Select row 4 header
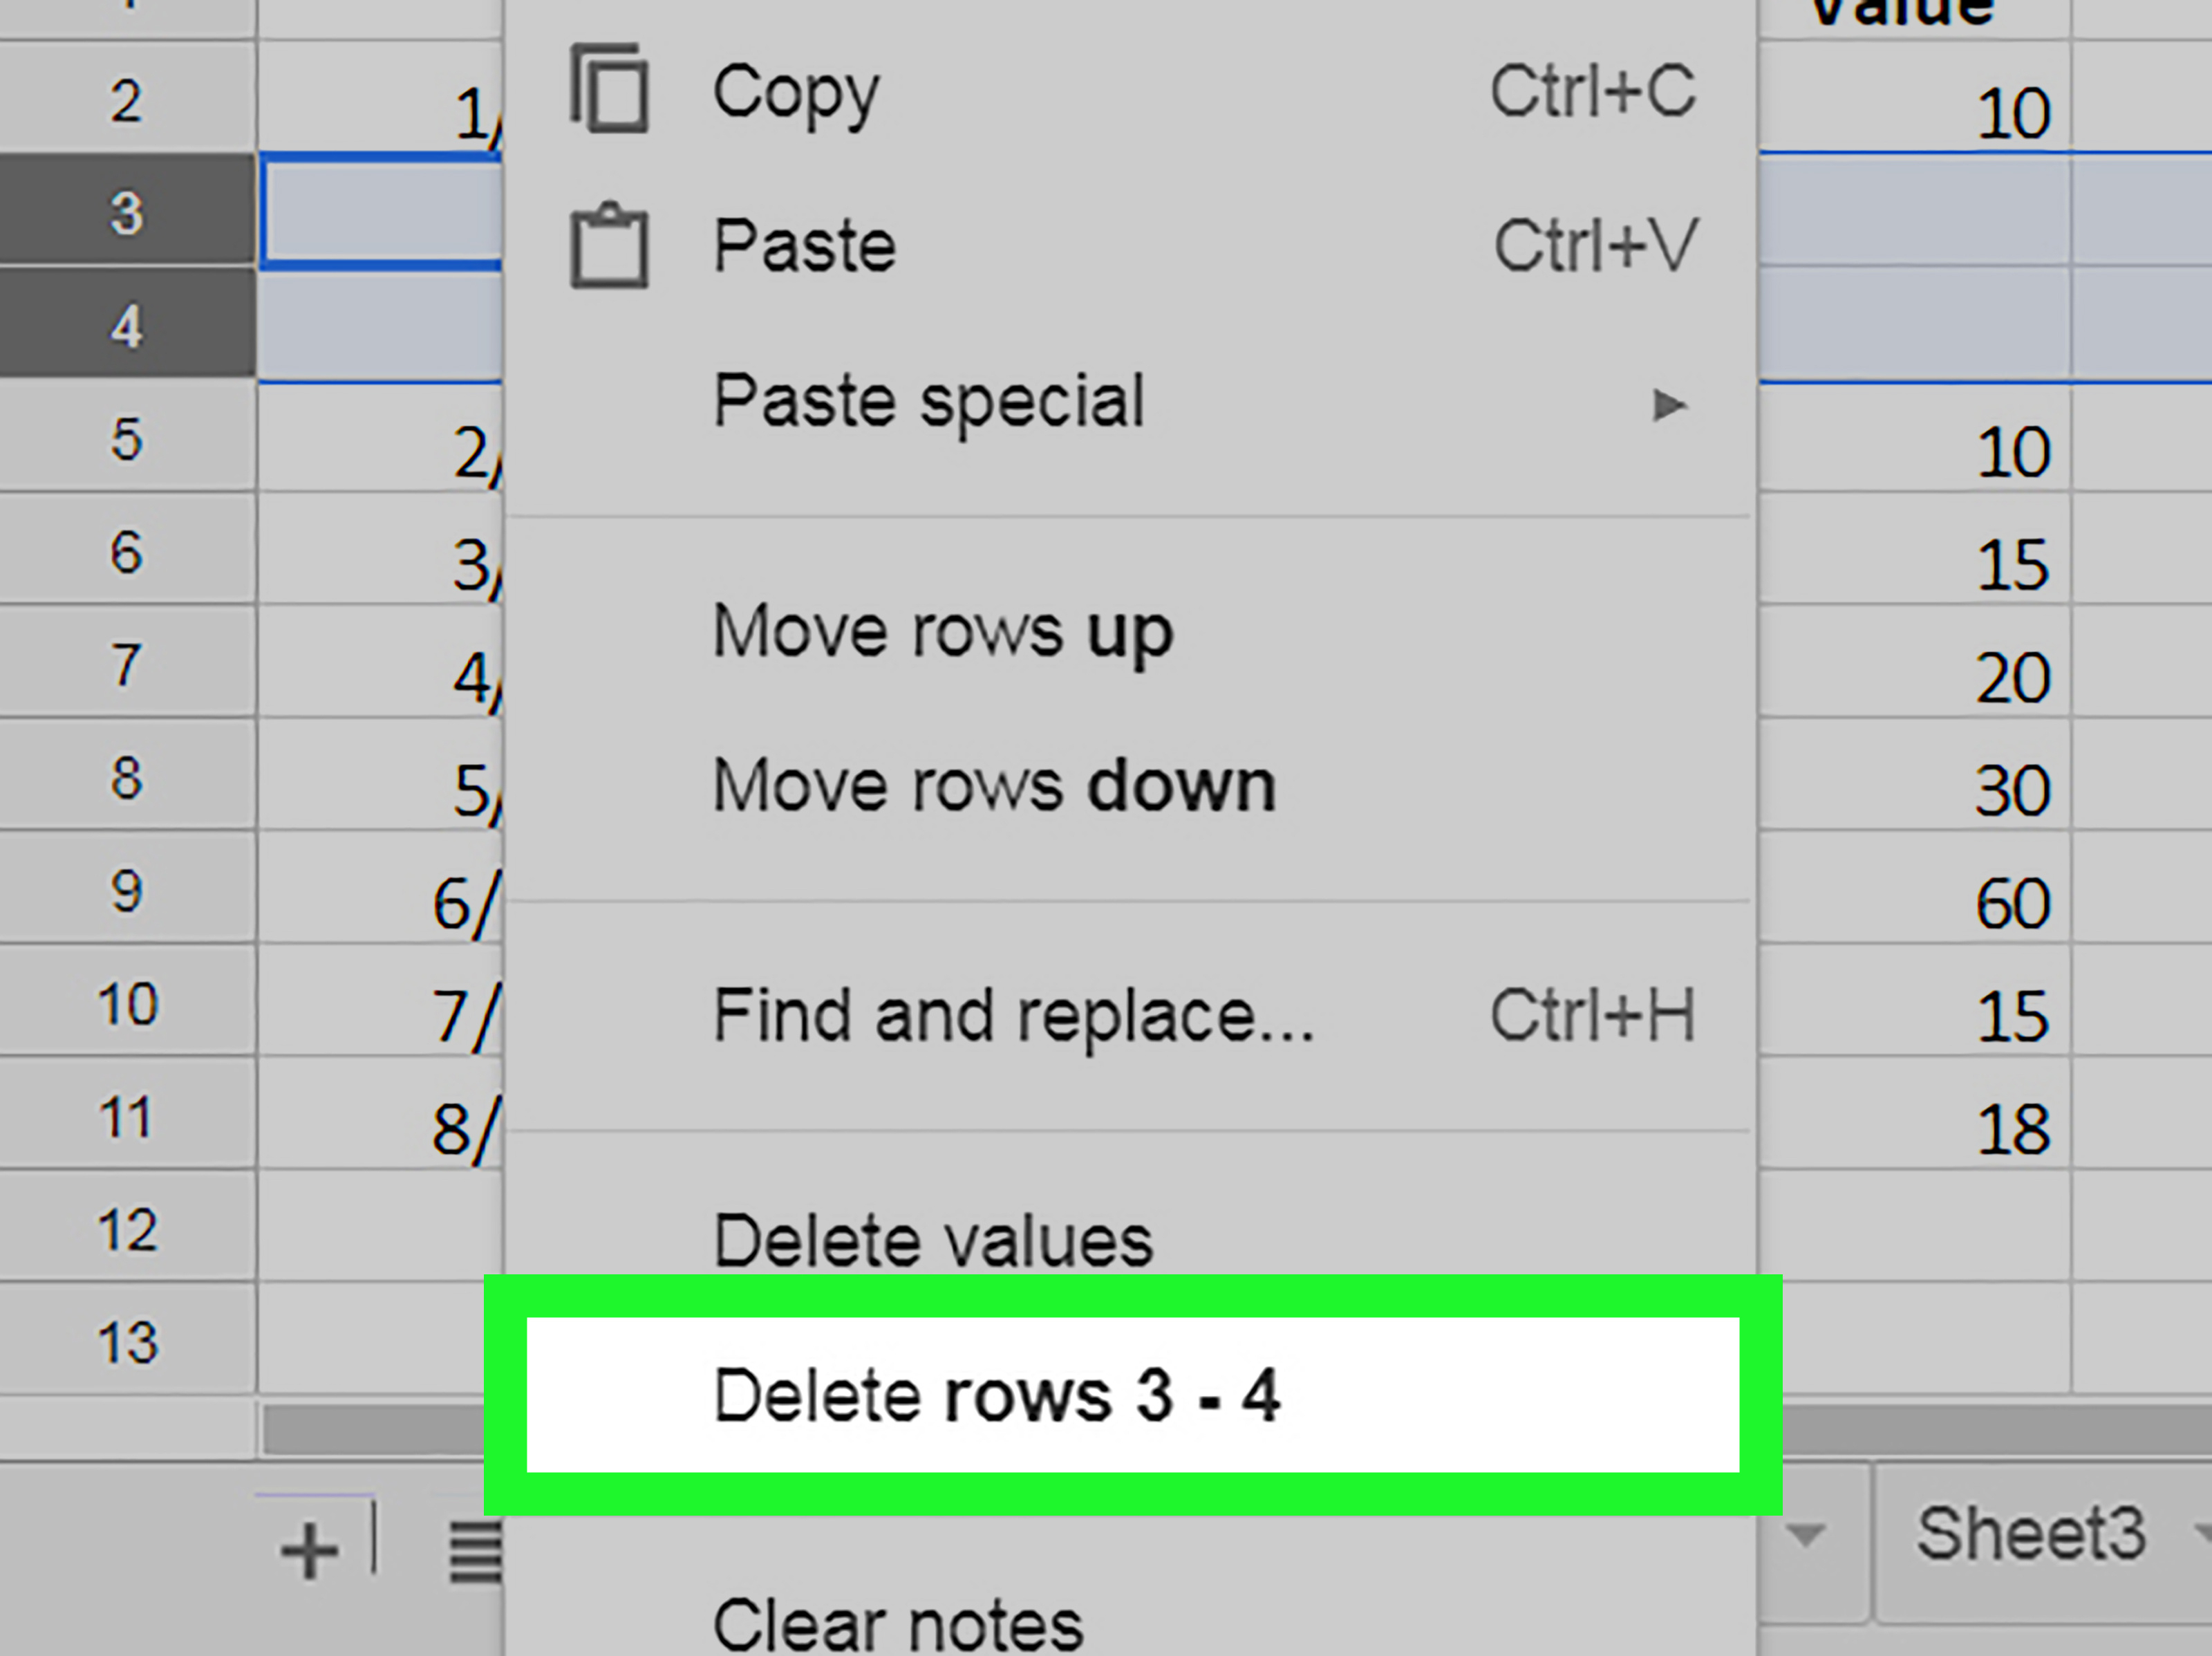 tap(127, 326)
